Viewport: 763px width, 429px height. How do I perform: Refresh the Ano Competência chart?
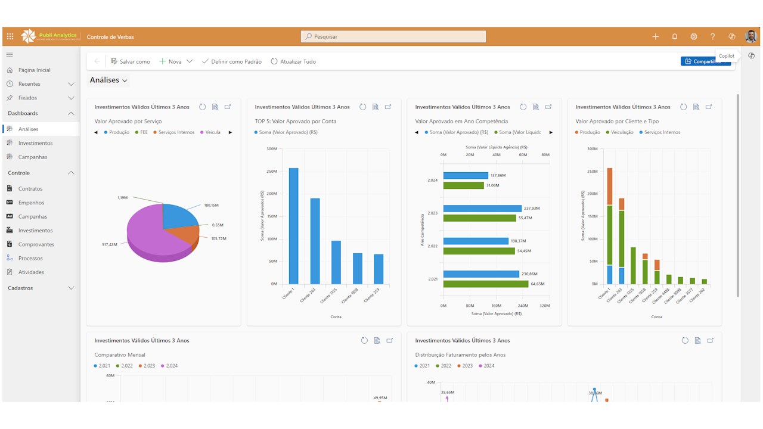(523, 107)
